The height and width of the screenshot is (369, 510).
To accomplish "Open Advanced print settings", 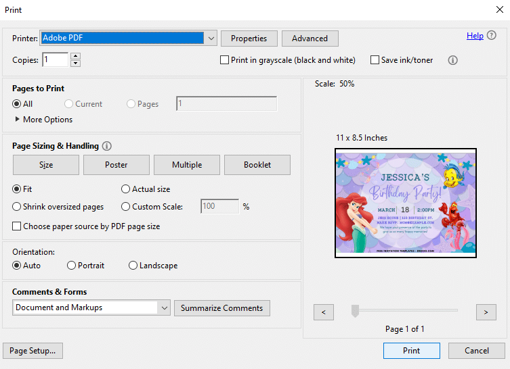I will click(x=310, y=39).
